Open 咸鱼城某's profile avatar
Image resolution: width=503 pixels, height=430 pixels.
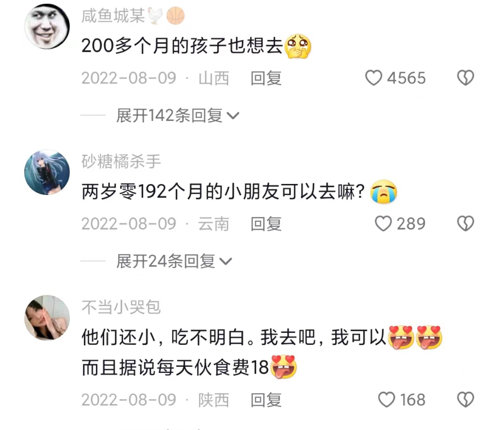coord(47,27)
